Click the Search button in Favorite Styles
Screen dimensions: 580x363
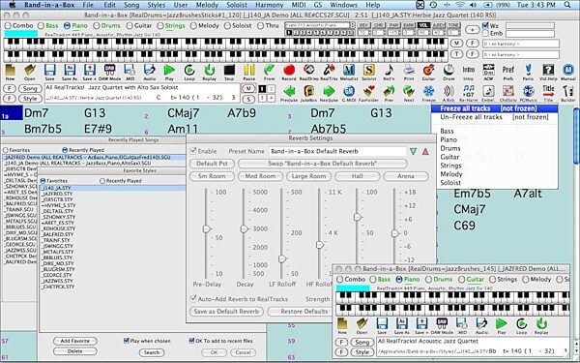(x=152, y=352)
